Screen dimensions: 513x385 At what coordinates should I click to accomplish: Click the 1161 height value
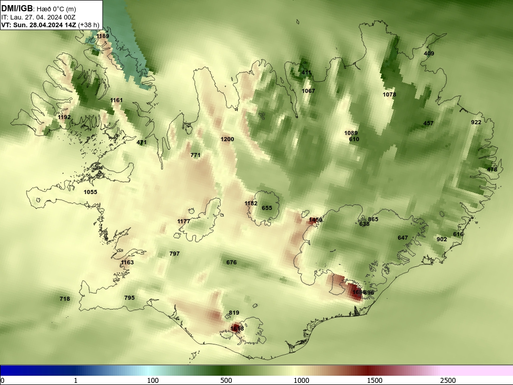point(116,100)
